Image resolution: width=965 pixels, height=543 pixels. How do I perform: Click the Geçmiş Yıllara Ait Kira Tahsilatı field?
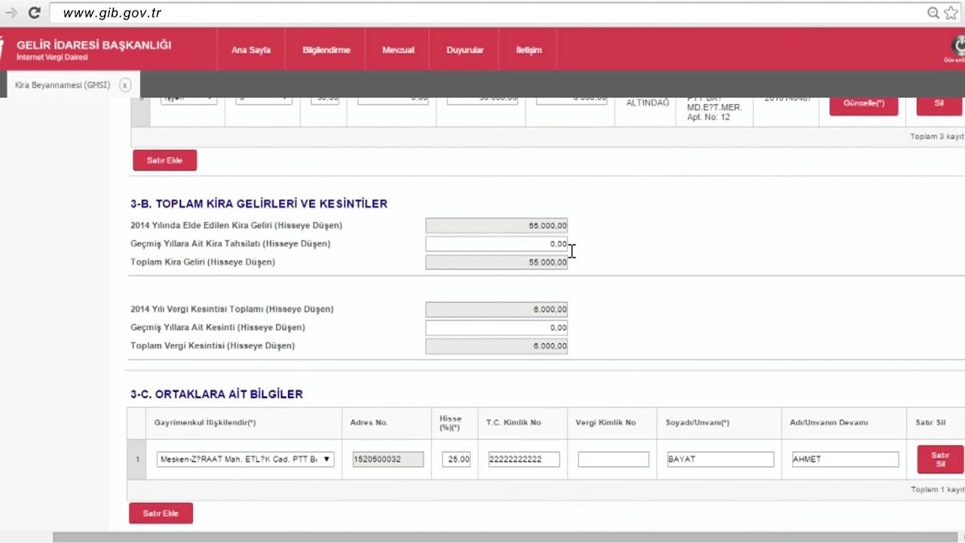[x=496, y=244]
